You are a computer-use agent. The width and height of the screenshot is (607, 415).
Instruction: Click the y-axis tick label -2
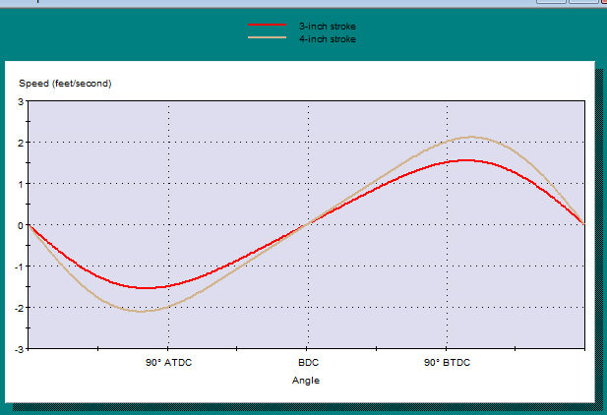[19, 308]
